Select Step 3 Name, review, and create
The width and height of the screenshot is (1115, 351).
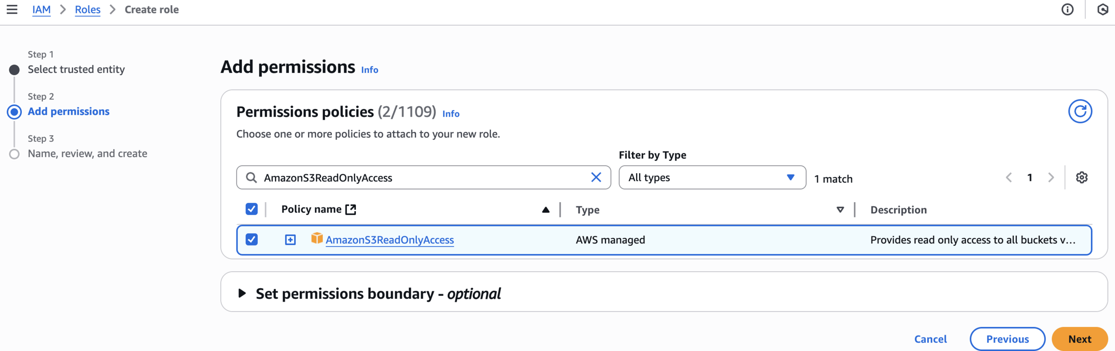point(87,154)
